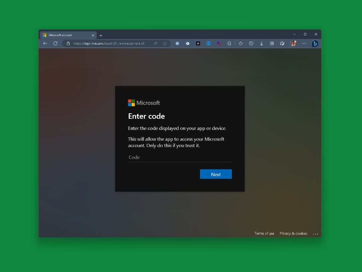Open the Terms of use link
This screenshot has width=362, height=272.
[264, 233]
